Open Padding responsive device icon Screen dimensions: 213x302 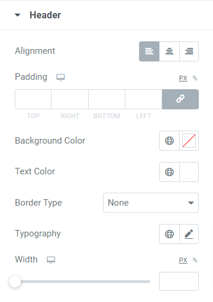tap(60, 77)
